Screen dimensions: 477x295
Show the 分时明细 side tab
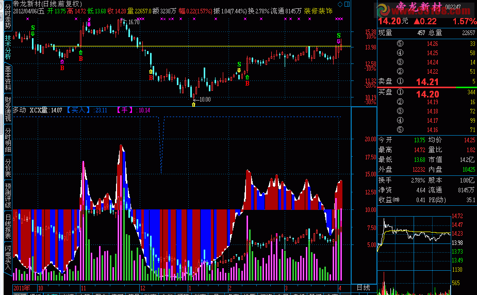click(8, 140)
